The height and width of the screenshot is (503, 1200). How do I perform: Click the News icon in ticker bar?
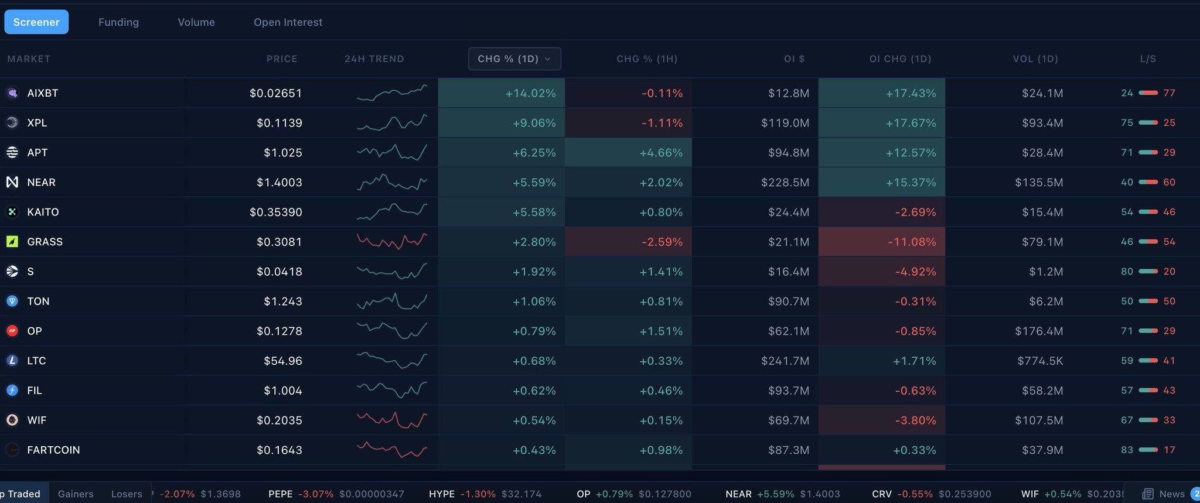(1148, 494)
